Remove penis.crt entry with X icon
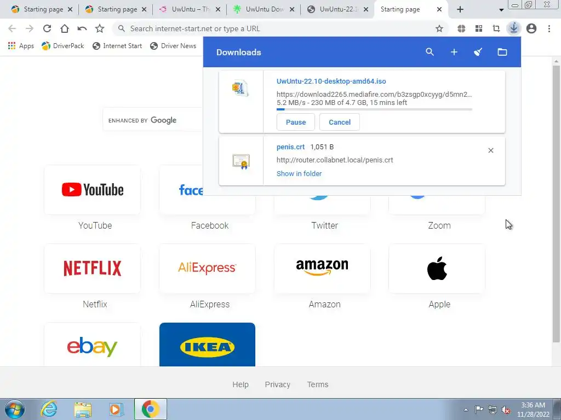 [491, 150]
